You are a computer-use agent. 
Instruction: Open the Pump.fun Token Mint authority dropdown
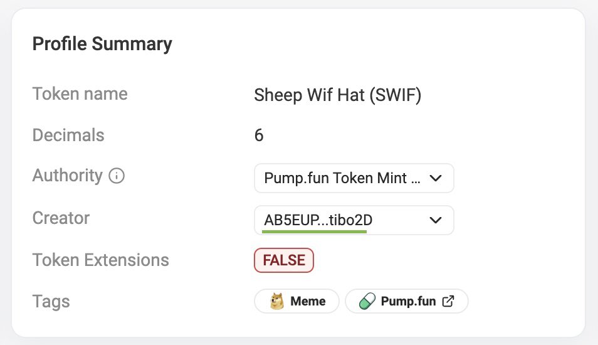pos(342,179)
